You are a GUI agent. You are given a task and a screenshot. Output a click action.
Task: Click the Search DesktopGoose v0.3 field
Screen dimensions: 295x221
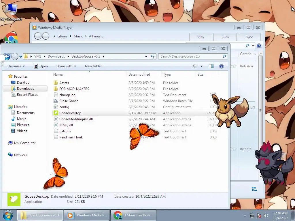pos(193,56)
